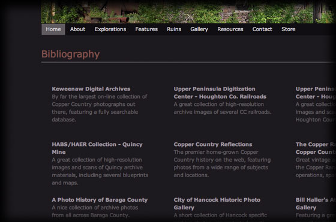Select text 'from all across Baraga County.'
The width and height of the screenshot is (336, 222).
click(91, 215)
